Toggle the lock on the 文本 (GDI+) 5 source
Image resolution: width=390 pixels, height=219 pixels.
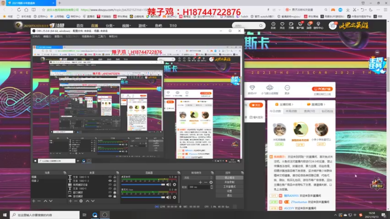coord(115,177)
